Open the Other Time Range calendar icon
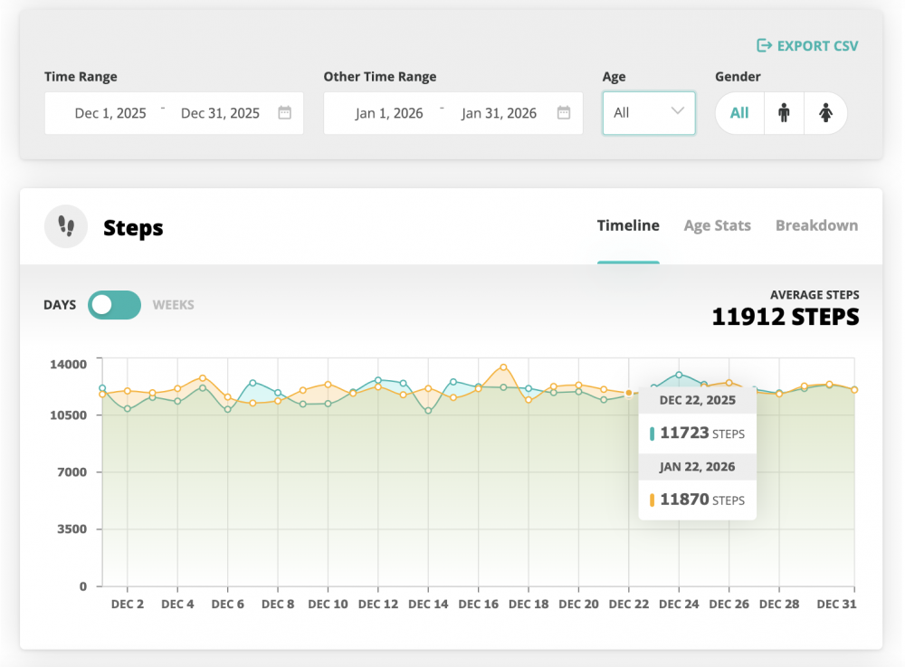The width and height of the screenshot is (905, 667). (x=564, y=113)
